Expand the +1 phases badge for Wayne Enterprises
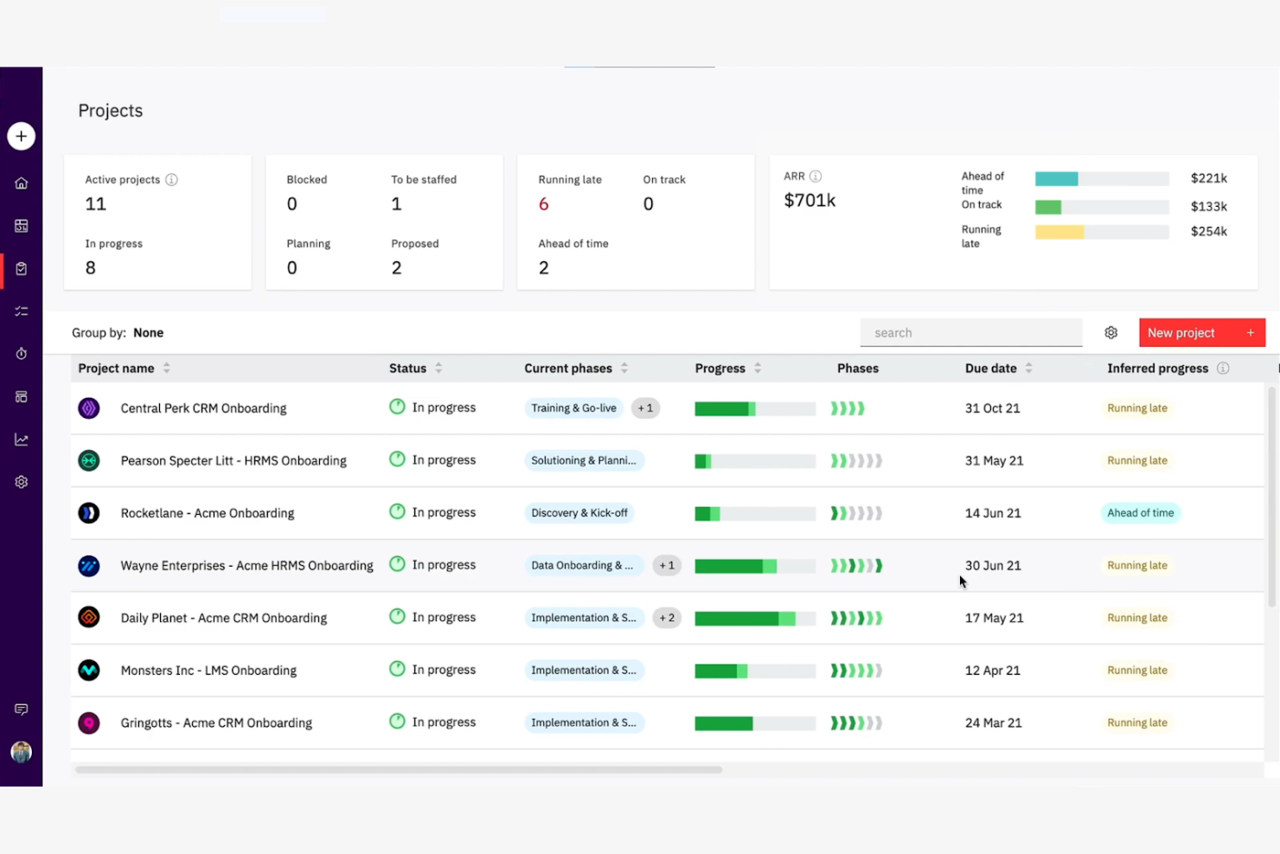 pyautogui.click(x=667, y=566)
